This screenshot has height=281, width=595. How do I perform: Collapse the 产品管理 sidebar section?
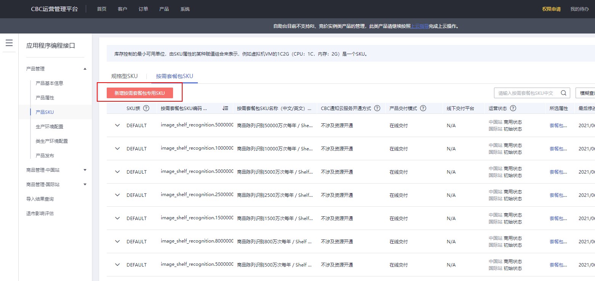(x=85, y=69)
